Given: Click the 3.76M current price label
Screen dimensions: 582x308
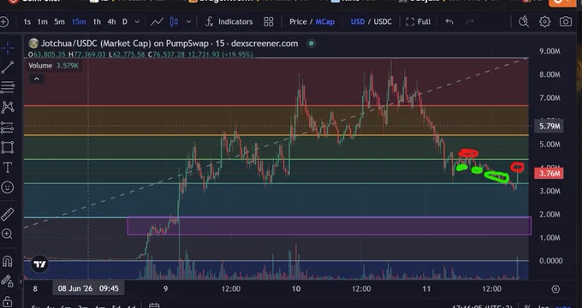Looking at the screenshot, I should click(549, 174).
